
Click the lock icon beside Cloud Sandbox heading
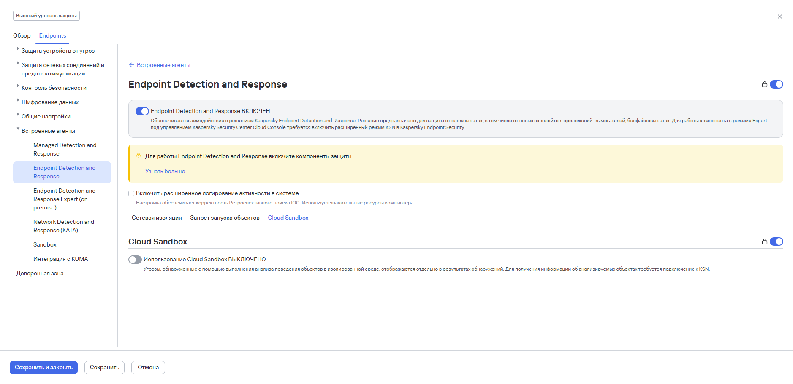[764, 242]
